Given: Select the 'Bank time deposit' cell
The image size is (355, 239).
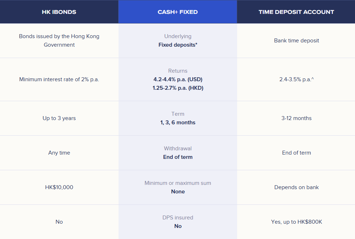Looking at the screenshot, I should click(x=296, y=41).
